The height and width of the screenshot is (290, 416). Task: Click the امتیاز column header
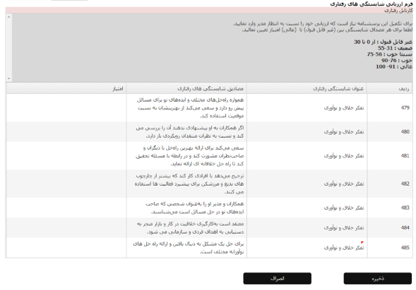click(66, 88)
